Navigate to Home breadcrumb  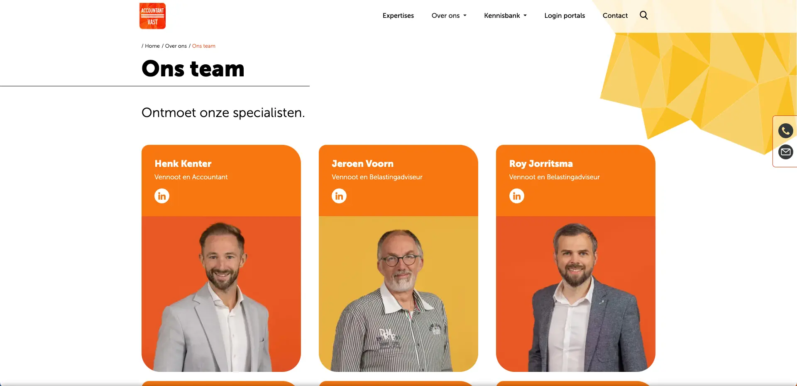(152, 46)
